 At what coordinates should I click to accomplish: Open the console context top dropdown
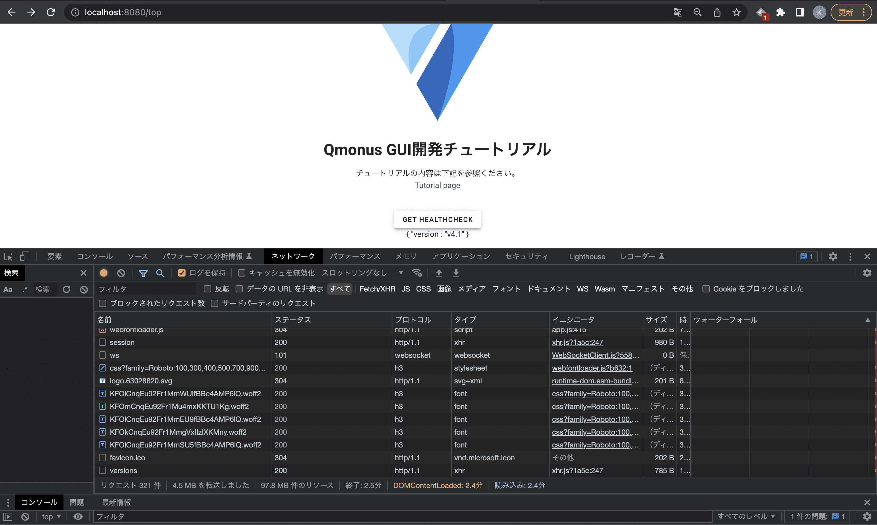click(51, 516)
